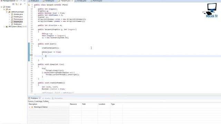Sort by Resource column header
Viewport: 221px width, 124px height.
click(75, 104)
